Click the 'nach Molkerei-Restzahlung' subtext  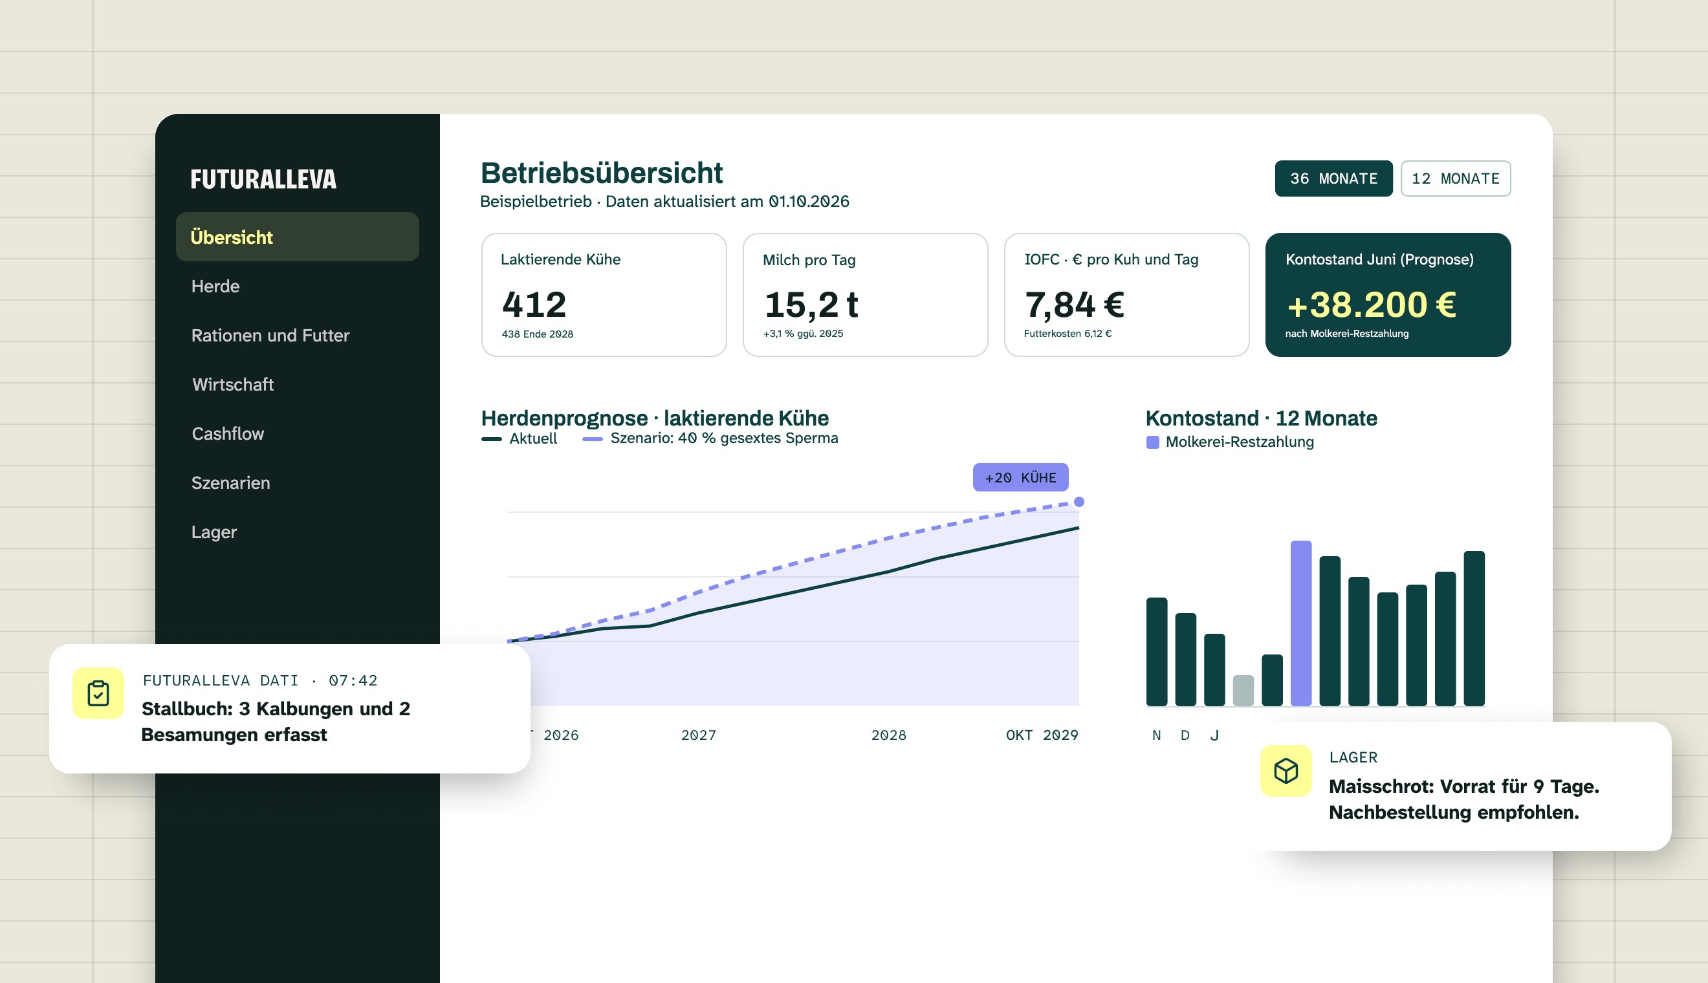point(1347,334)
